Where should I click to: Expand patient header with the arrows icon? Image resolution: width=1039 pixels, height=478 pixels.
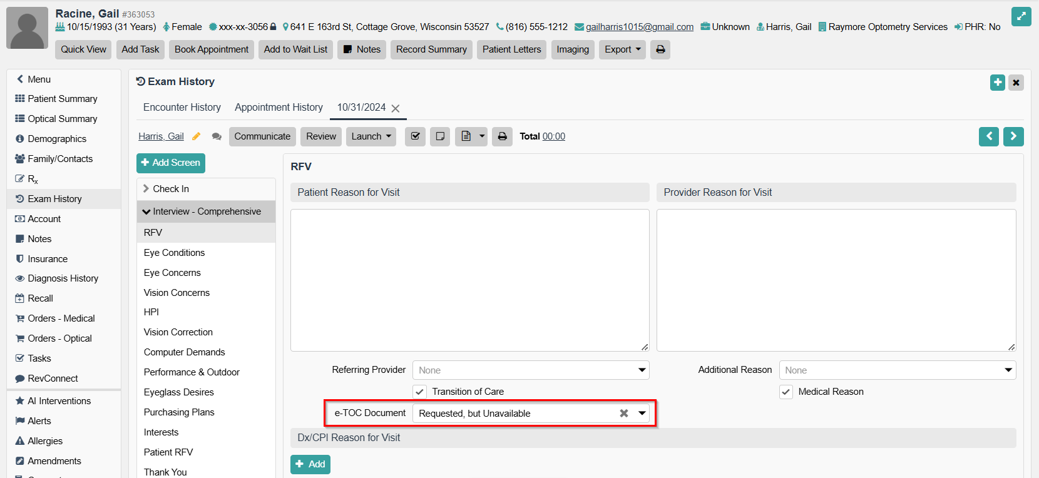1021,17
